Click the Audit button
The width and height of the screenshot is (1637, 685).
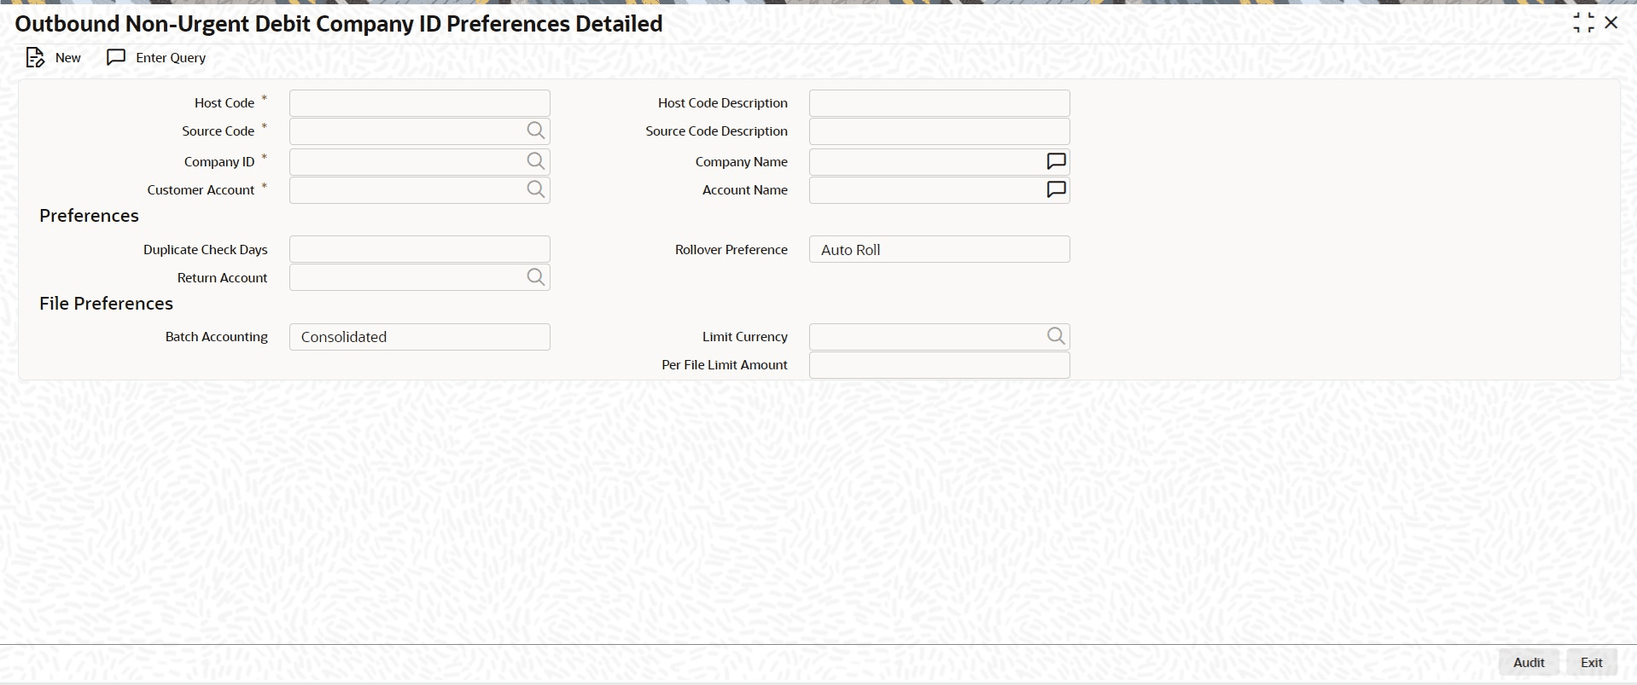pyautogui.click(x=1529, y=663)
